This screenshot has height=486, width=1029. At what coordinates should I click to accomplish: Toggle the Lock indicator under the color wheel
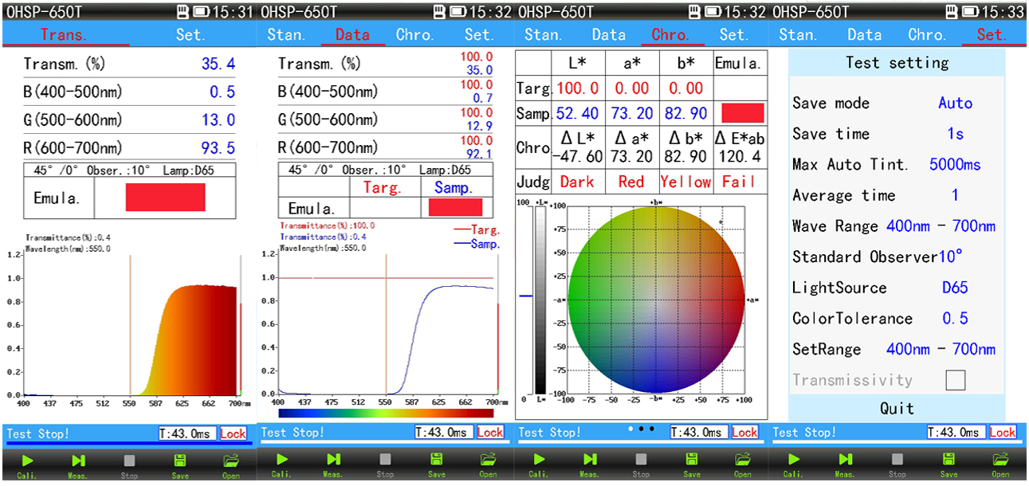tap(744, 433)
